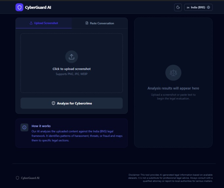Image resolution: width=224 pixels, height=188 pixels.
Task: Click the CyberGuard AI shield logo in header
Action: click(x=19, y=7)
